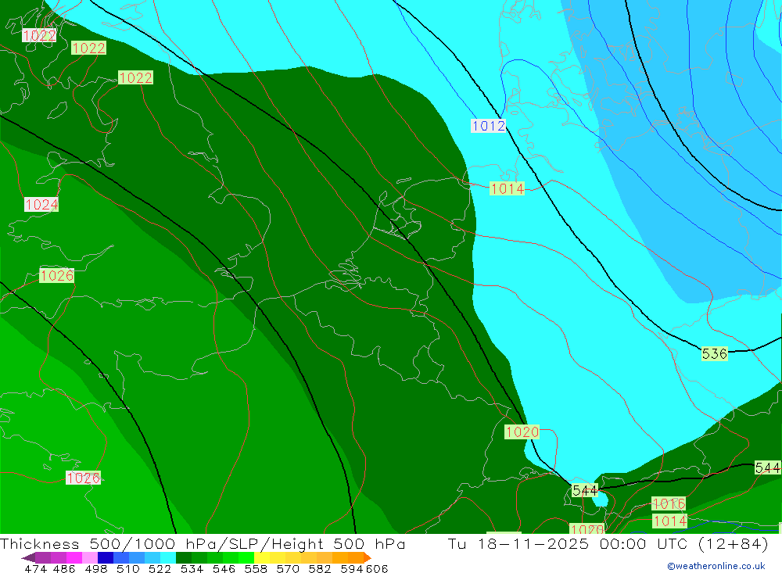
Task: Click the legend value 522
Action: 160,568
